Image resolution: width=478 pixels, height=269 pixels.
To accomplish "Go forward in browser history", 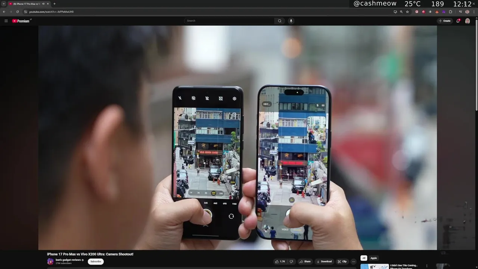I will tap(10, 12).
